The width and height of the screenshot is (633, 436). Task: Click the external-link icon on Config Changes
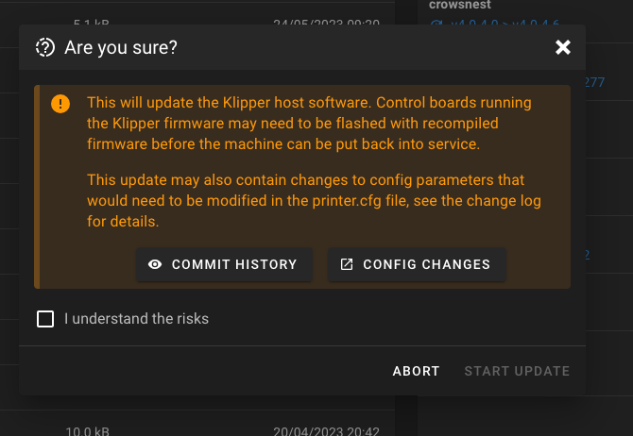pyautogui.click(x=347, y=264)
